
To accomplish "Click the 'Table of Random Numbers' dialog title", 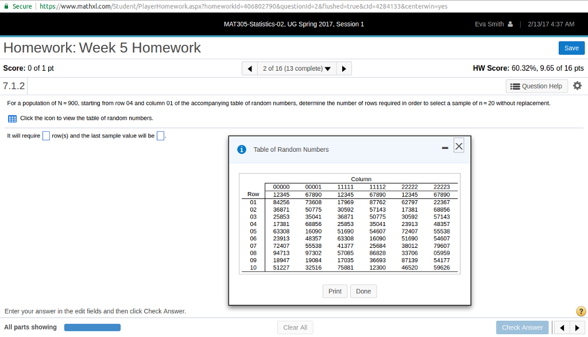I will pyautogui.click(x=291, y=150).
